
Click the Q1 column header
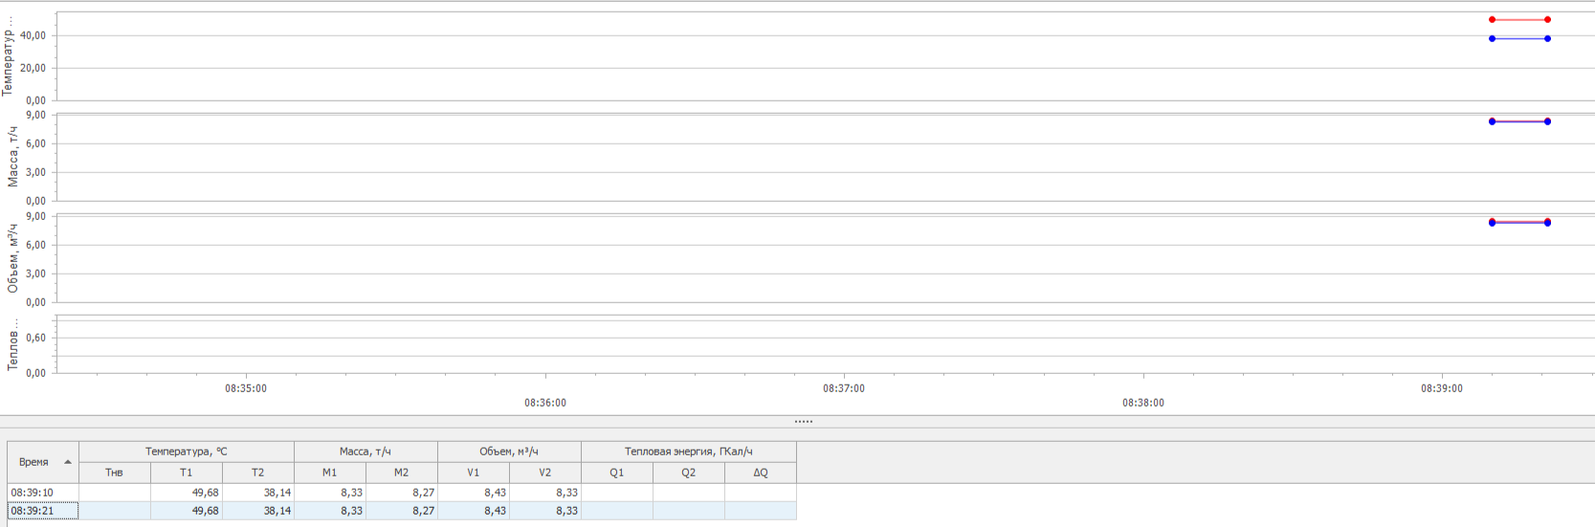pos(617,472)
